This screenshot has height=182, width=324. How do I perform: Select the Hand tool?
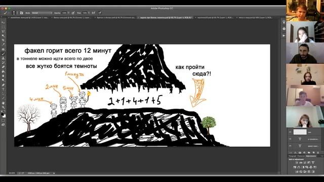pyautogui.click(x=3, y=103)
